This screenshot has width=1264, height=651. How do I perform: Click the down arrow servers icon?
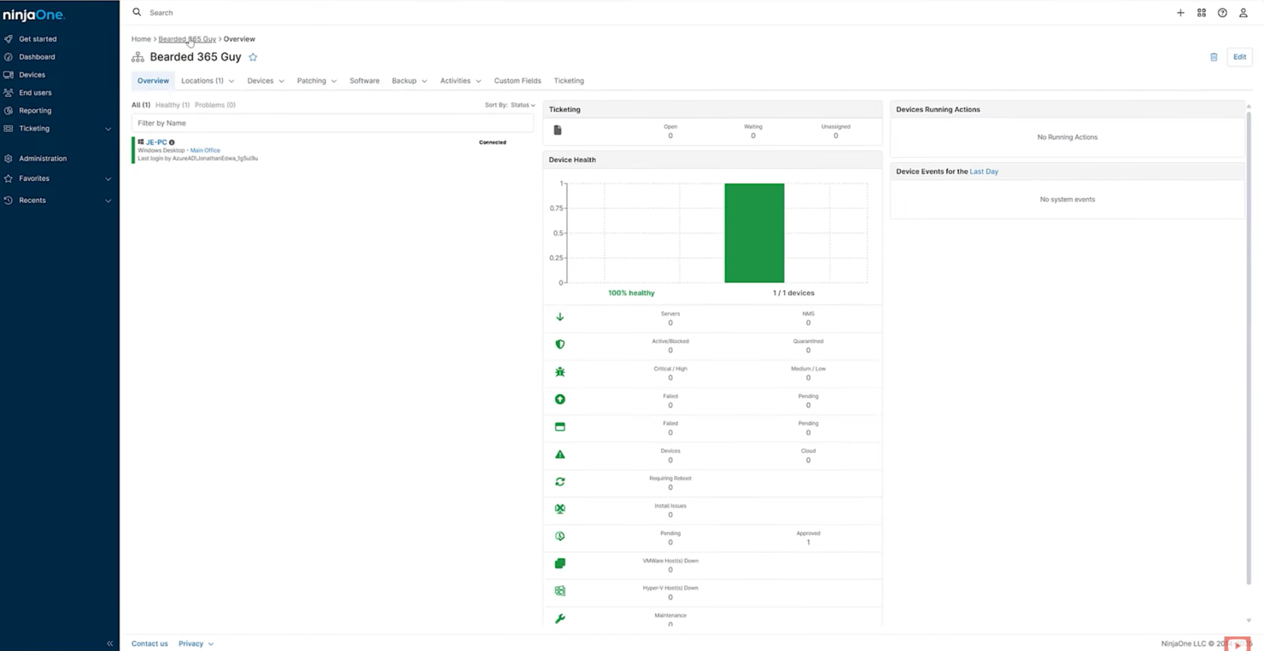(560, 317)
